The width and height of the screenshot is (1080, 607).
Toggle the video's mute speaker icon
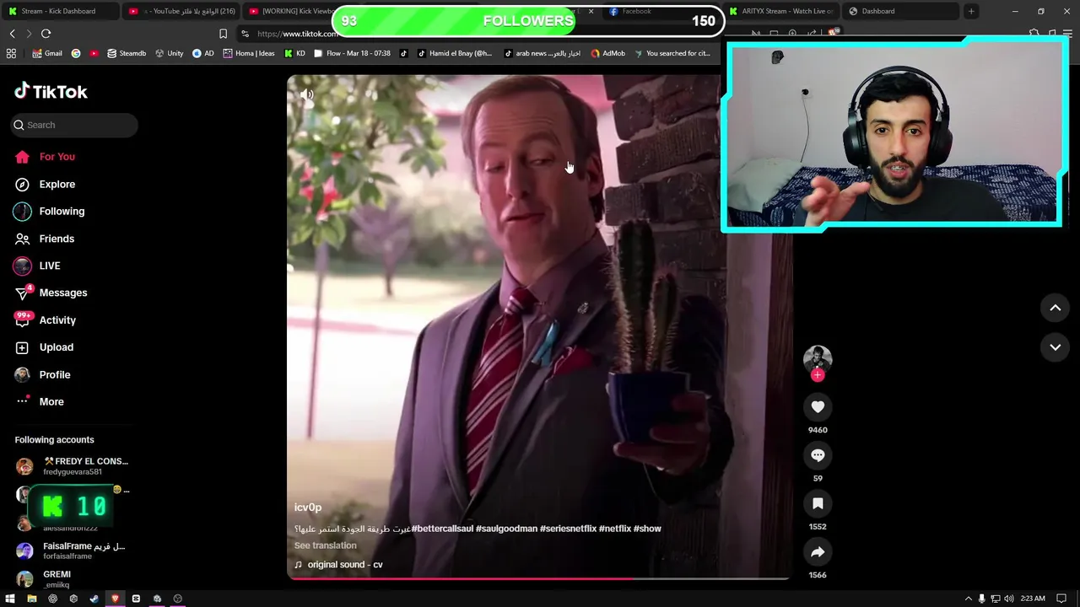pyautogui.click(x=307, y=94)
